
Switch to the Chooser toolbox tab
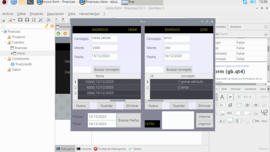pyautogui.click(x=235, y=89)
